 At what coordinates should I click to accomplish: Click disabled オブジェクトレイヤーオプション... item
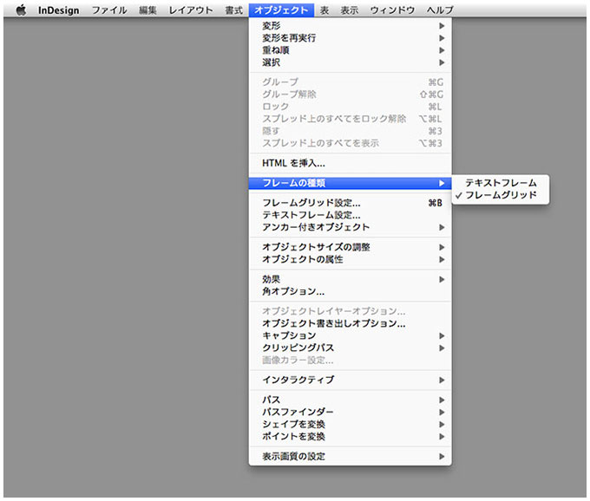pyautogui.click(x=350, y=311)
